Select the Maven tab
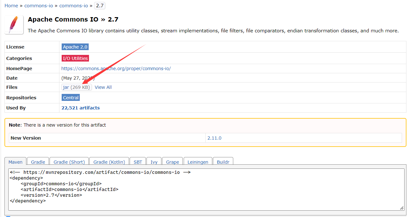This screenshot has width=409, height=217. pos(16,162)
